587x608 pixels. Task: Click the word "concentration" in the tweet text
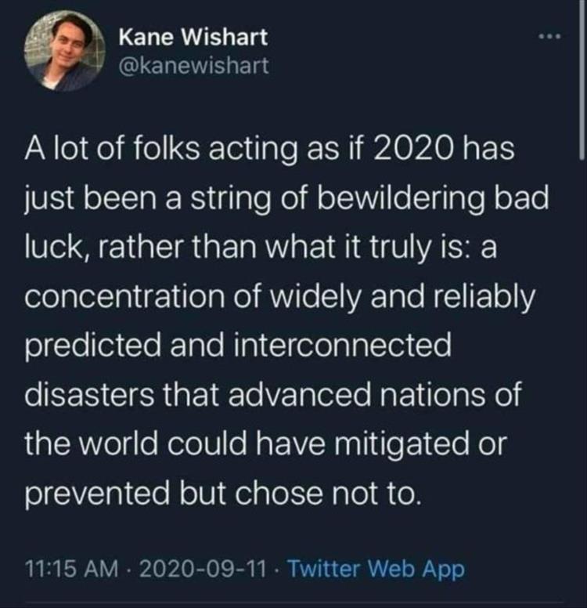coord(124,297)
